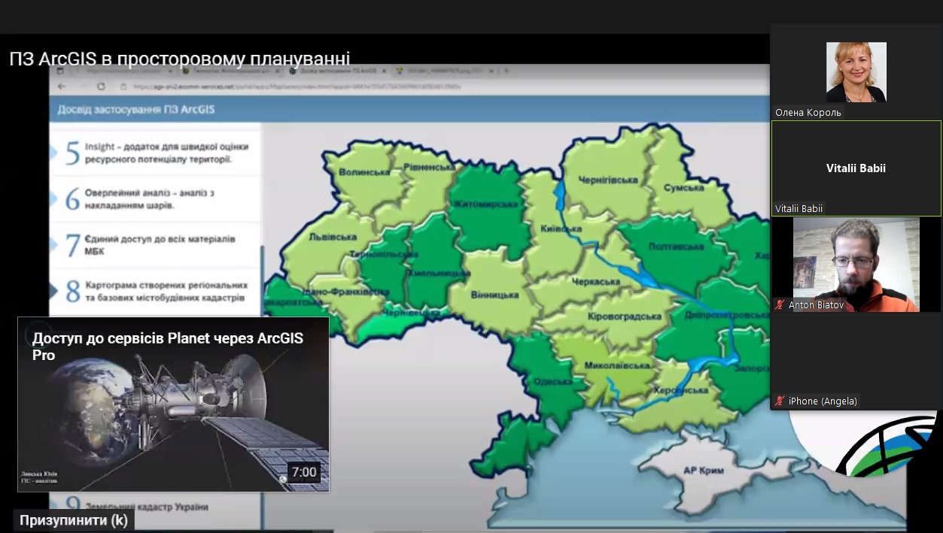
Task: Click the browser reload icon in the shared screen
Action: pyautogui.click(x=102, y=86)
